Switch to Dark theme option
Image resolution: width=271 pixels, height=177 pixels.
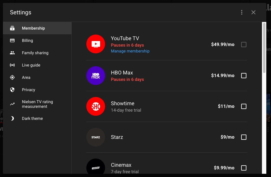pyautogui.click(x=32, y=118)
